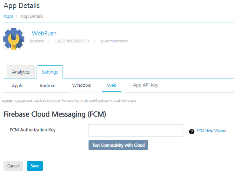Open the App API Key tab

coord(145,85)
